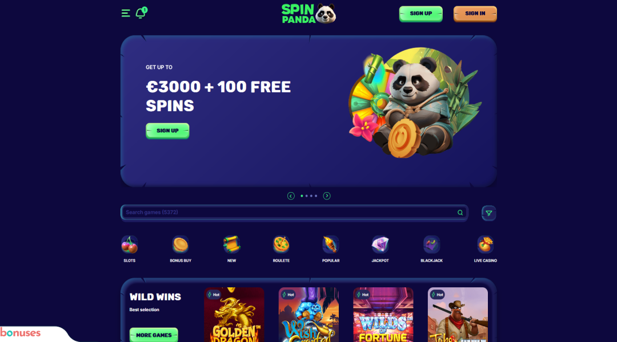Open the Golden Dragon game thumbnail

[x=234, y=315]
